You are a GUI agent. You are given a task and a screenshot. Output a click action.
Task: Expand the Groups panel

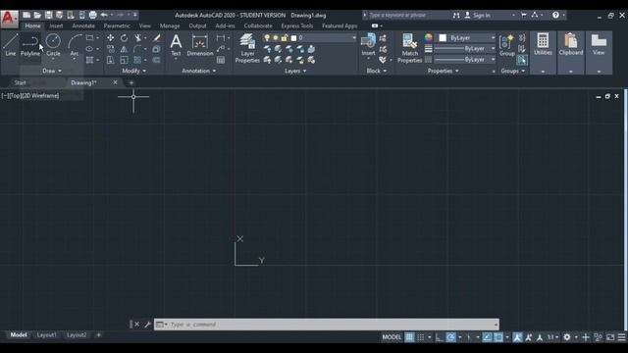coord(512,71)
